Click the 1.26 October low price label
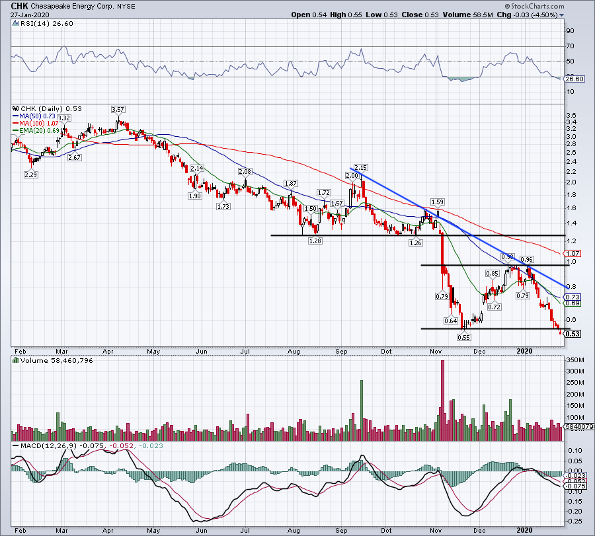Image resolution: width=595 pixels, height=536 pixels. pyautogui.click(x=416, y=243)
